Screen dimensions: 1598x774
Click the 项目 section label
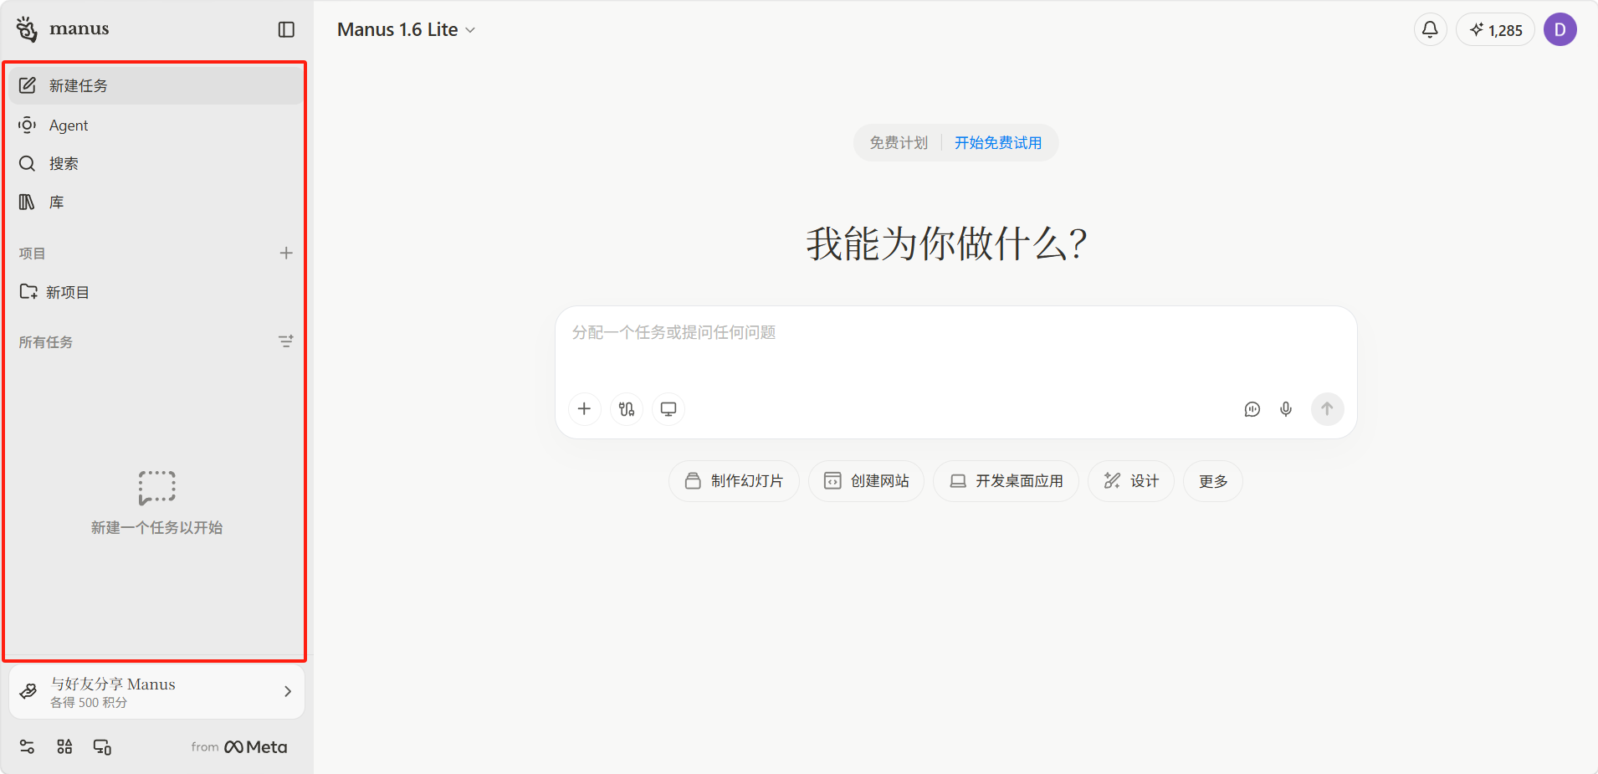pos(32,254)
